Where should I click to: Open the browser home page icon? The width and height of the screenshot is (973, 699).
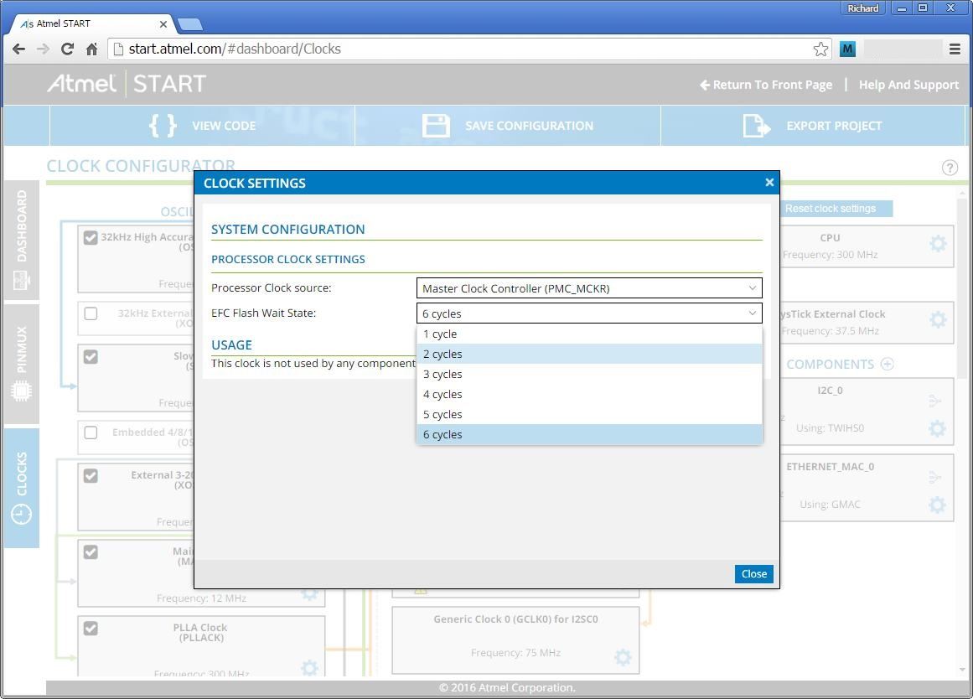click(92, 49)
